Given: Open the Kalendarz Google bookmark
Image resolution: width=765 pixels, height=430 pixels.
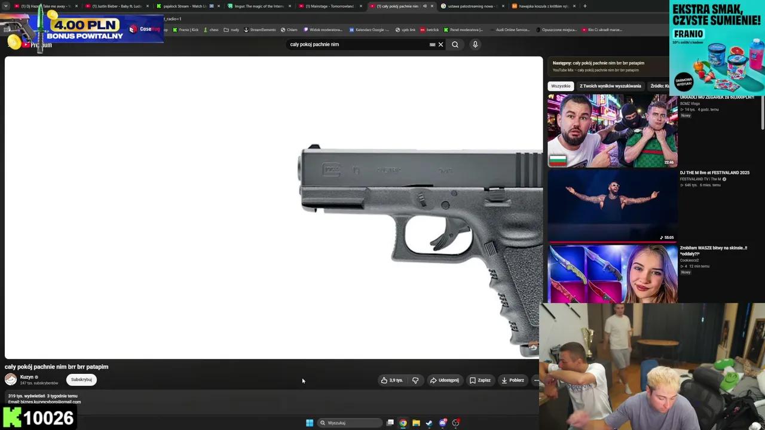Looking at the screenshot, I should click(x=369, y=30).
